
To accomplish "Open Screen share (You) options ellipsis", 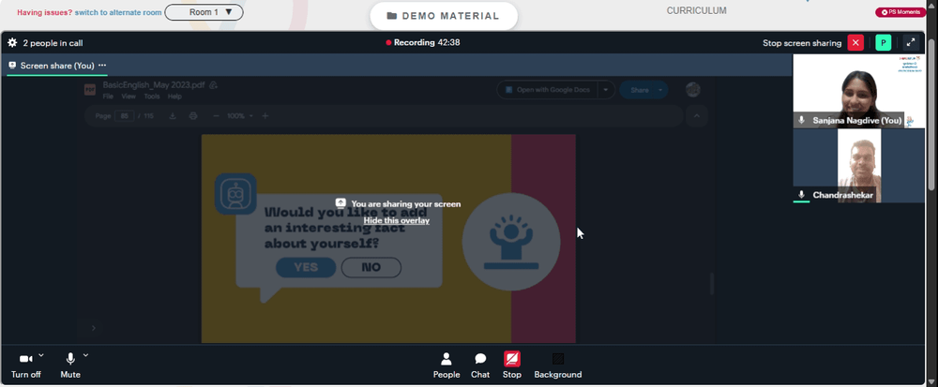I will [102, 65].
